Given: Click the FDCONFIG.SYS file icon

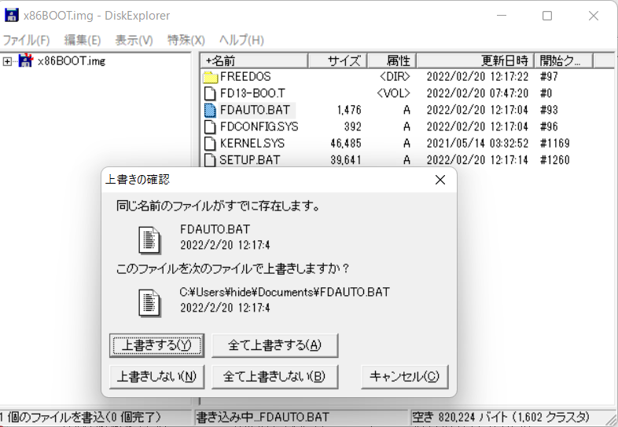Looking at the screenshot, I should (x=210, y=126).
